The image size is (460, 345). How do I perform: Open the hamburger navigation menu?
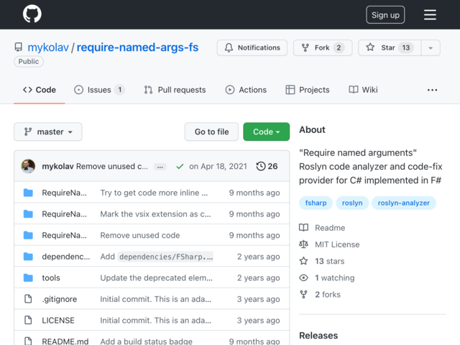pos(430,14)
